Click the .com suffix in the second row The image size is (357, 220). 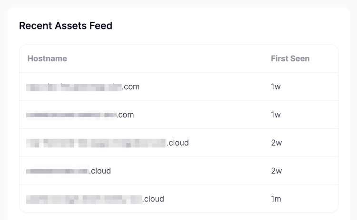point(126,115)
